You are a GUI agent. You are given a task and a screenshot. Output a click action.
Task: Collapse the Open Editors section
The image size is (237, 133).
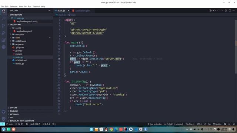(x=30, y=15)
